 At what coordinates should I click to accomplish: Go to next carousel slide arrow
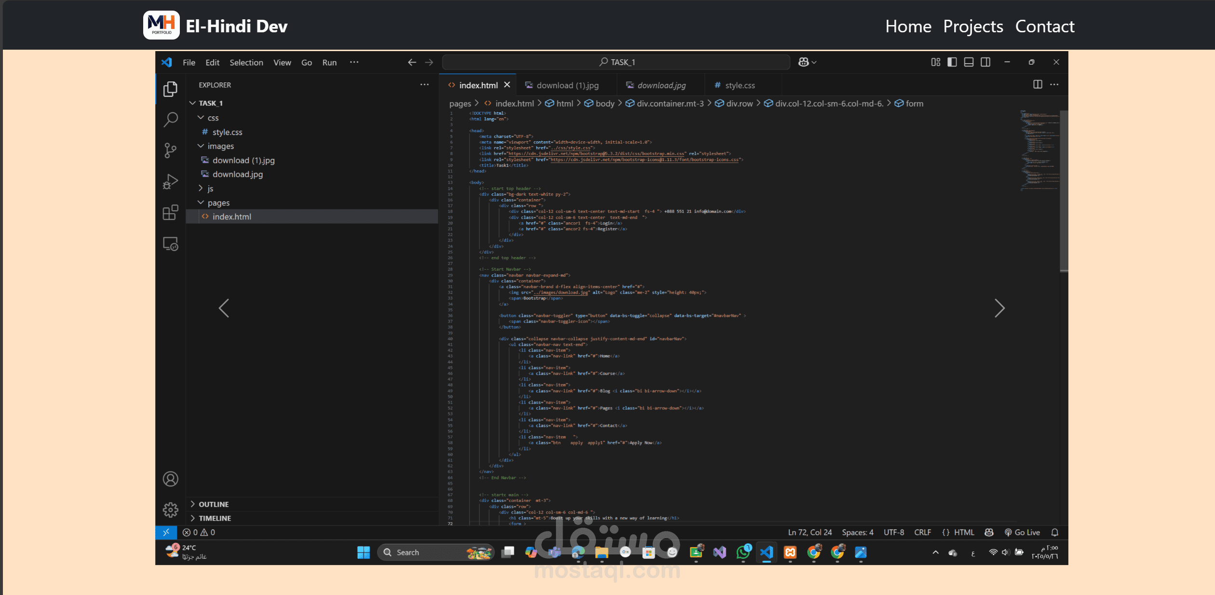coord(999,308)
